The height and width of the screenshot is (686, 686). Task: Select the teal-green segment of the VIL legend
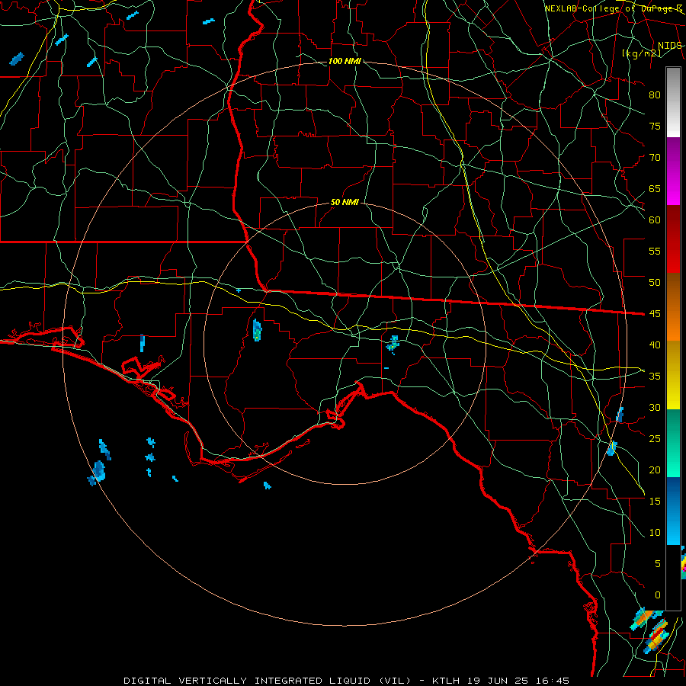673,443
